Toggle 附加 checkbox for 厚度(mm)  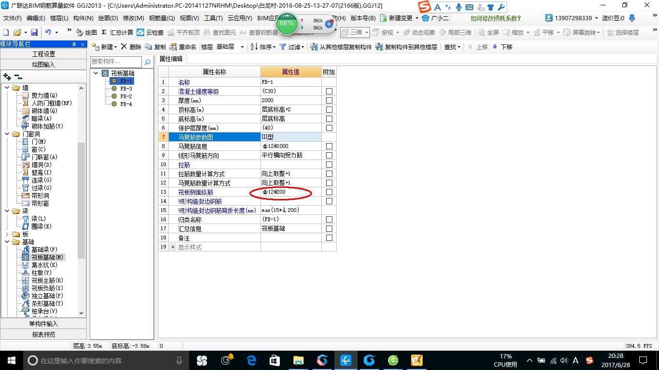pos(329,100)
